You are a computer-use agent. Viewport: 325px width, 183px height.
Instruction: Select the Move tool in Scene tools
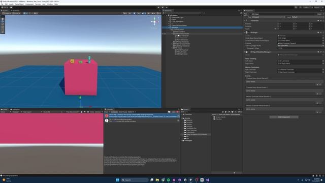pos(3,21)
